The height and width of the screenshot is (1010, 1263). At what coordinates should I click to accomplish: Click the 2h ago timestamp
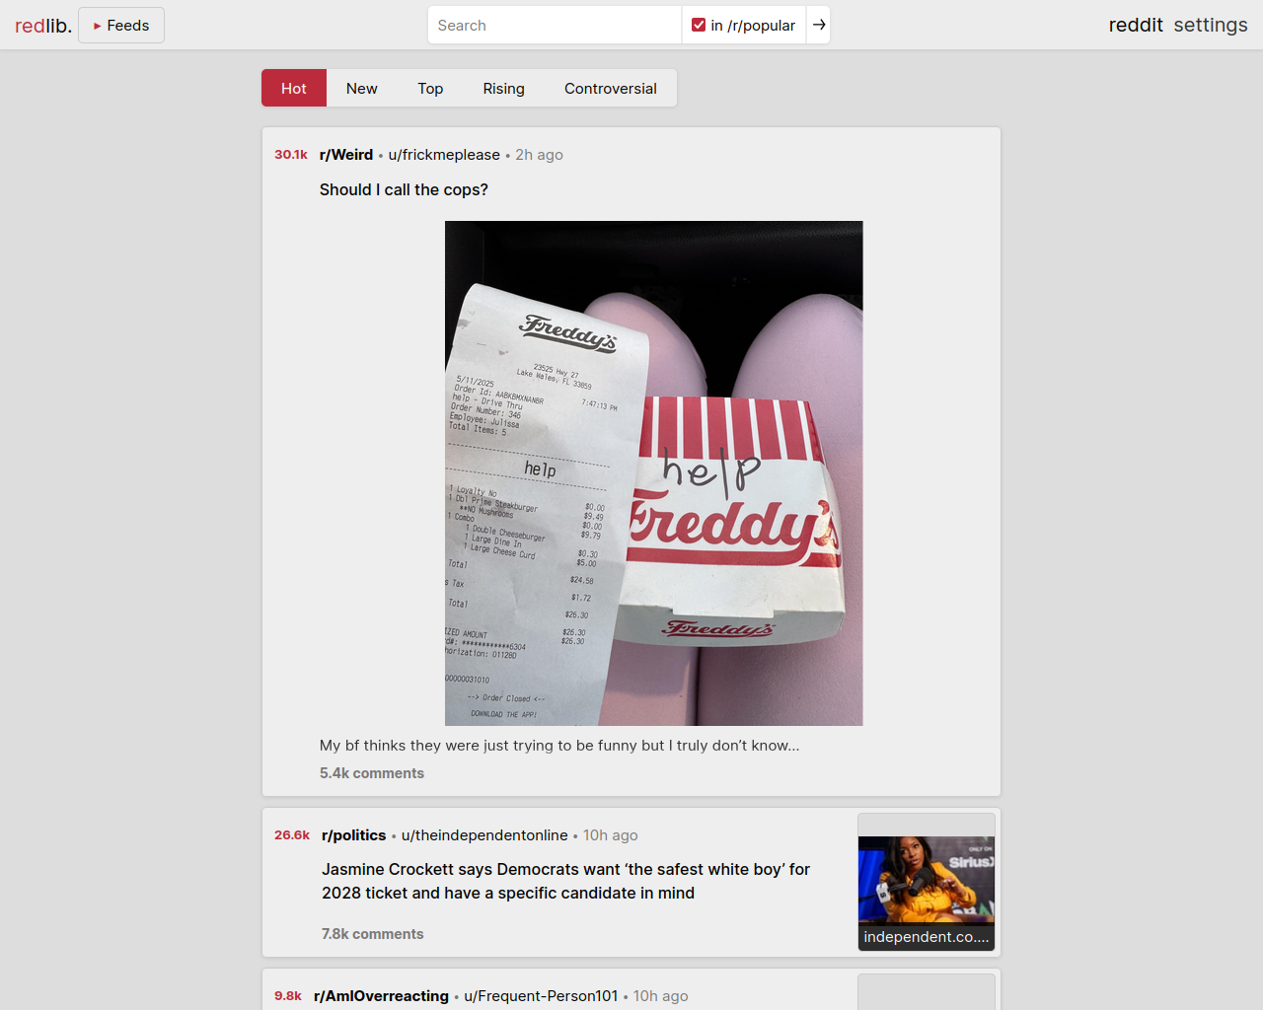[539, 155]
